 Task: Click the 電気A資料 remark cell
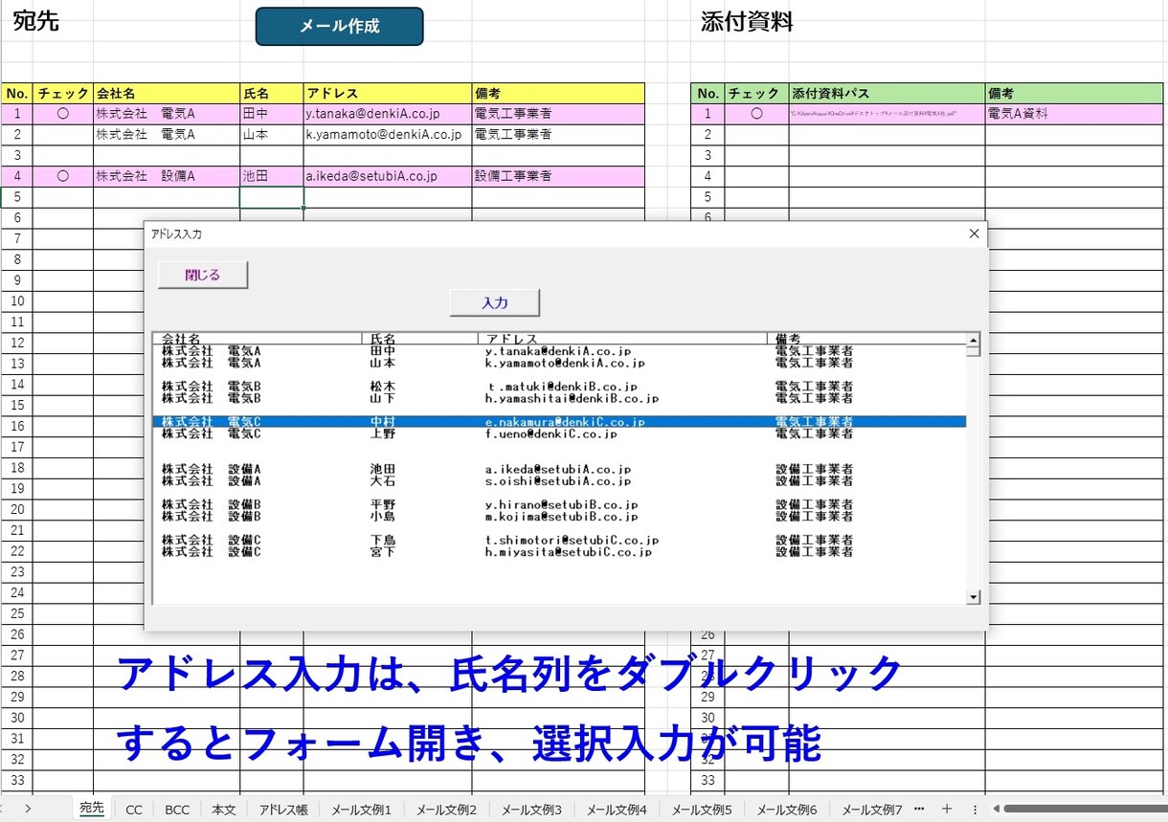pos(1076,114)
